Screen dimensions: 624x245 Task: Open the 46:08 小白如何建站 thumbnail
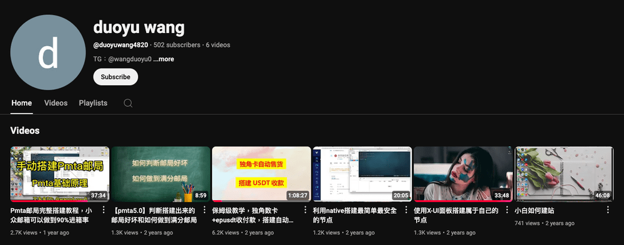tap(564, 174)
